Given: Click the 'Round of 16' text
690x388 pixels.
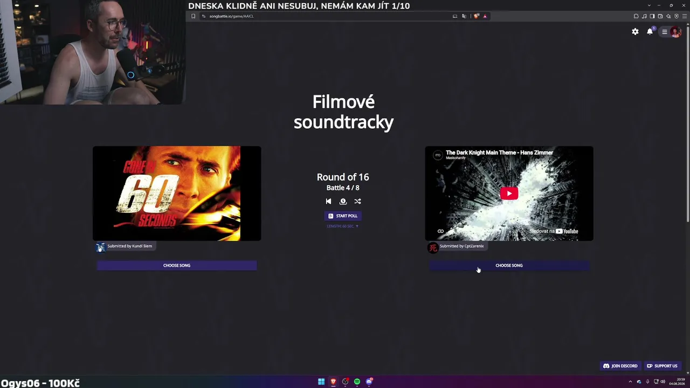Looking at the screenshot, I should (x=343, y=177).
